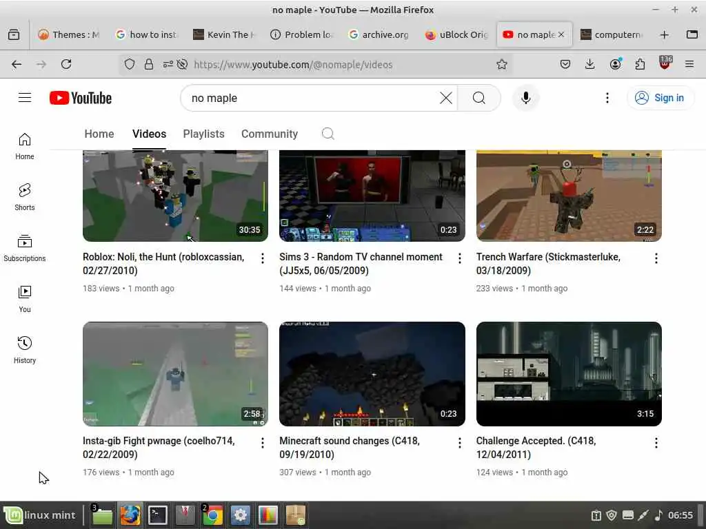Open History in left sidebar
The height and width of the screenshot is (529, 706).
coord(25,350)
